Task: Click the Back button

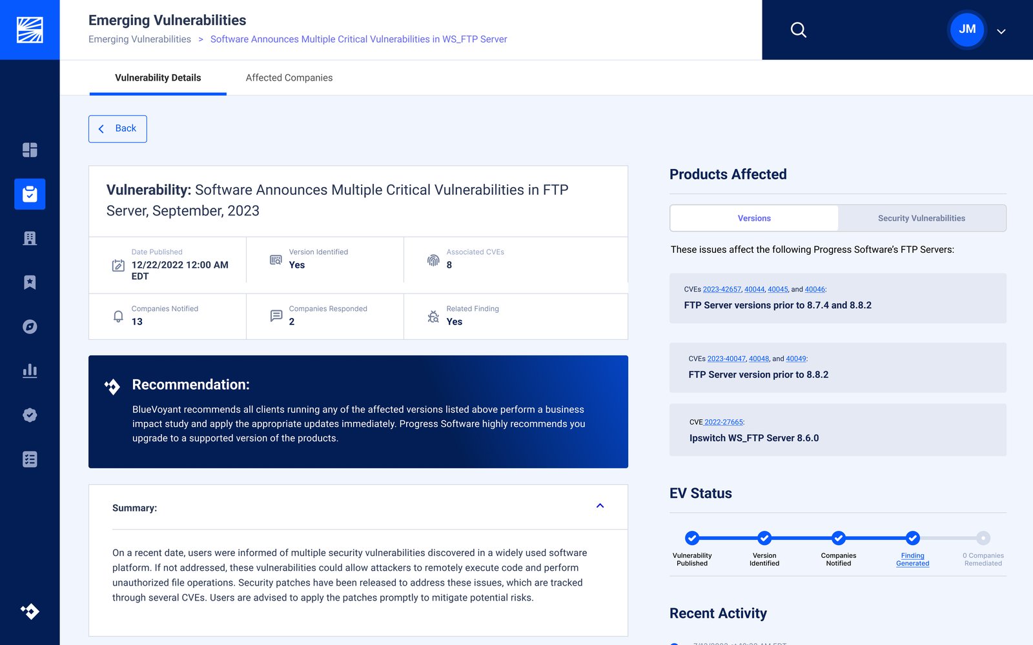Action: click(118, 129)
